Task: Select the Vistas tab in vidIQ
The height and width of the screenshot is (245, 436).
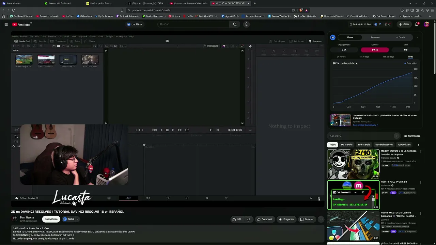Action: click(x=350, y=37)
